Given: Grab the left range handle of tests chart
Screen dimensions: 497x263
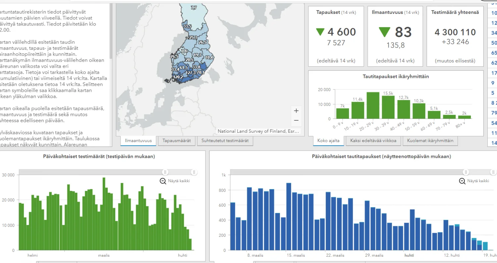Looking at the screenshot, I should pyautogui.click(x=165, y=172).
